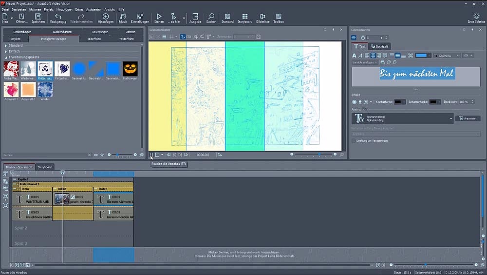This screenshot has height=275, width=487.
Task: Open the Hinzufügen menu in the menu bar
Action: coord(64,9)
